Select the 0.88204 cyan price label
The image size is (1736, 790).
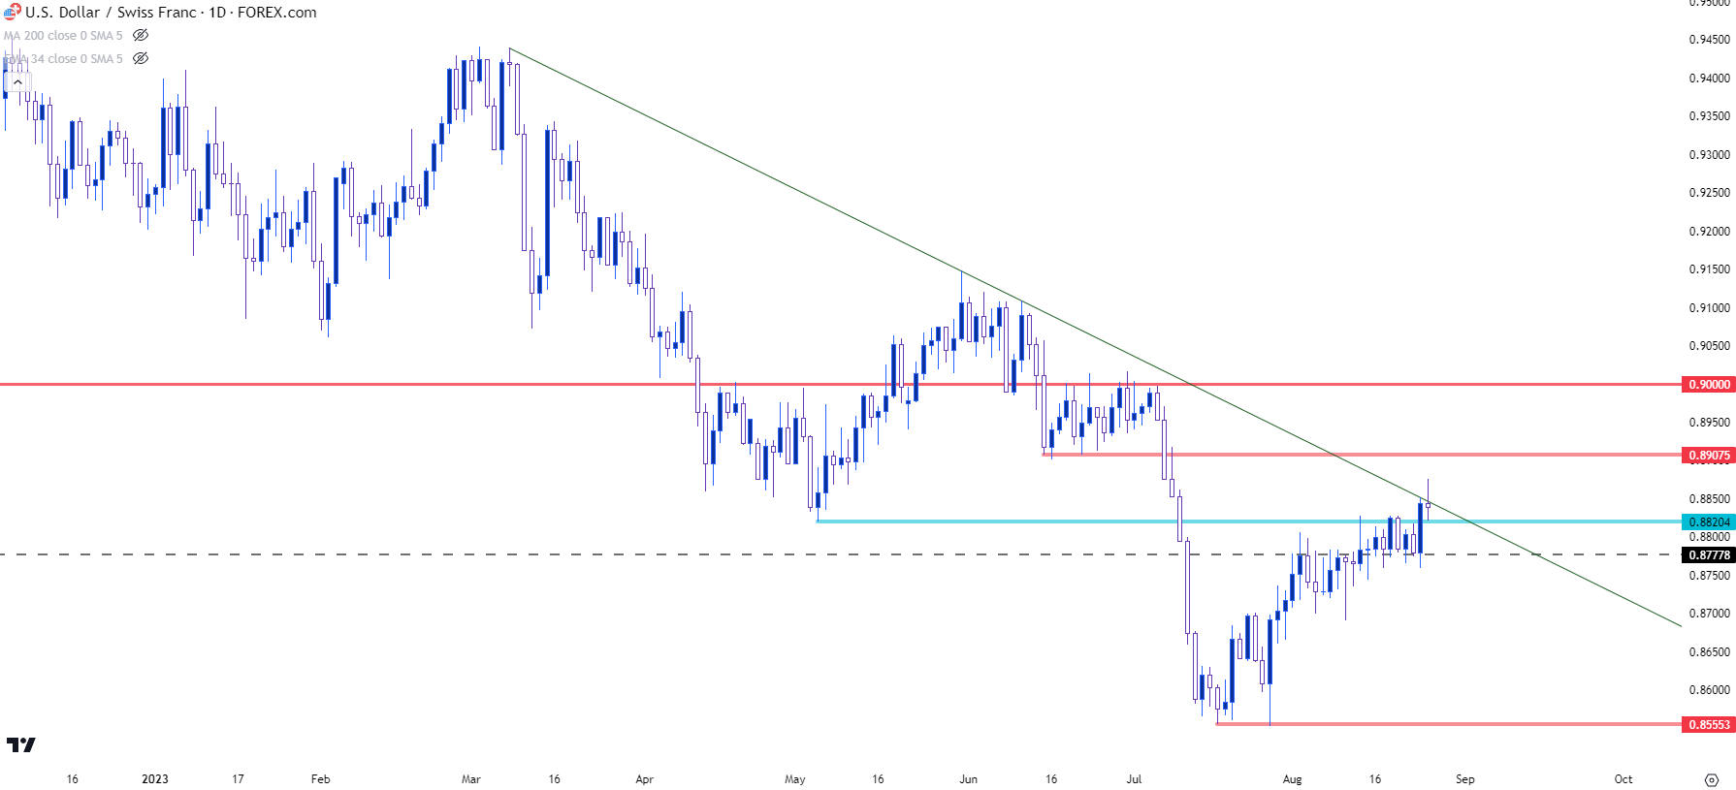pyautogui.click(x=1709, y=521)
